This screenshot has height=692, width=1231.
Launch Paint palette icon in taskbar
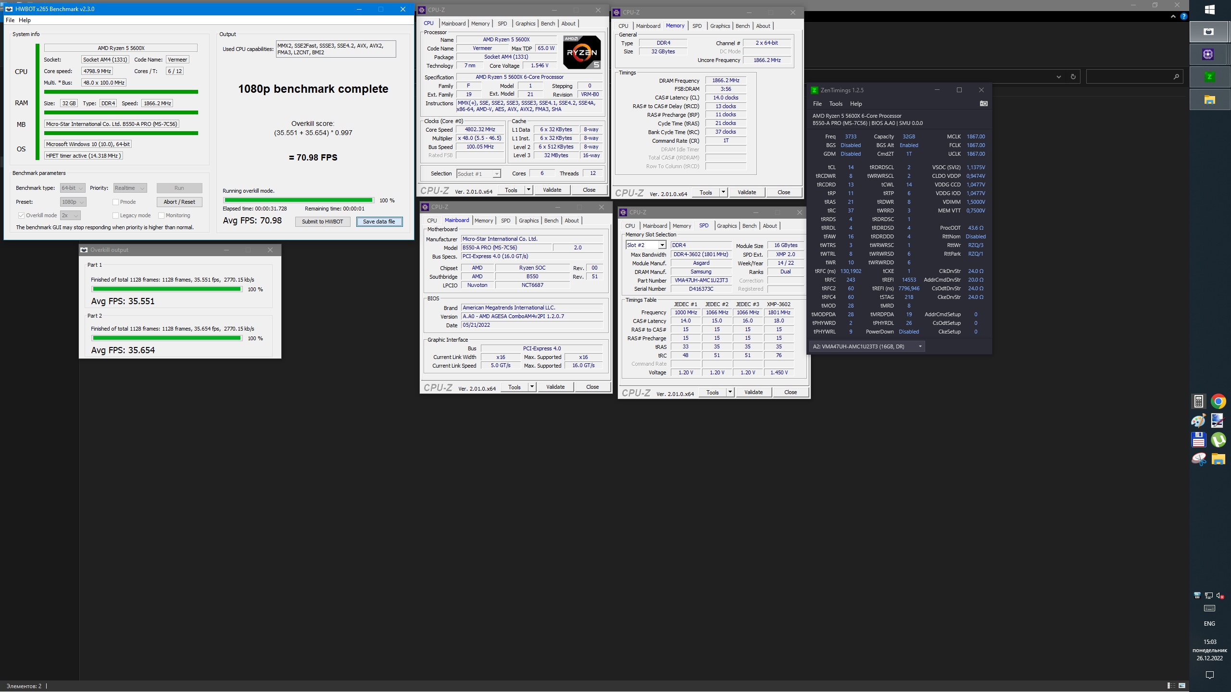point(1199,420)
